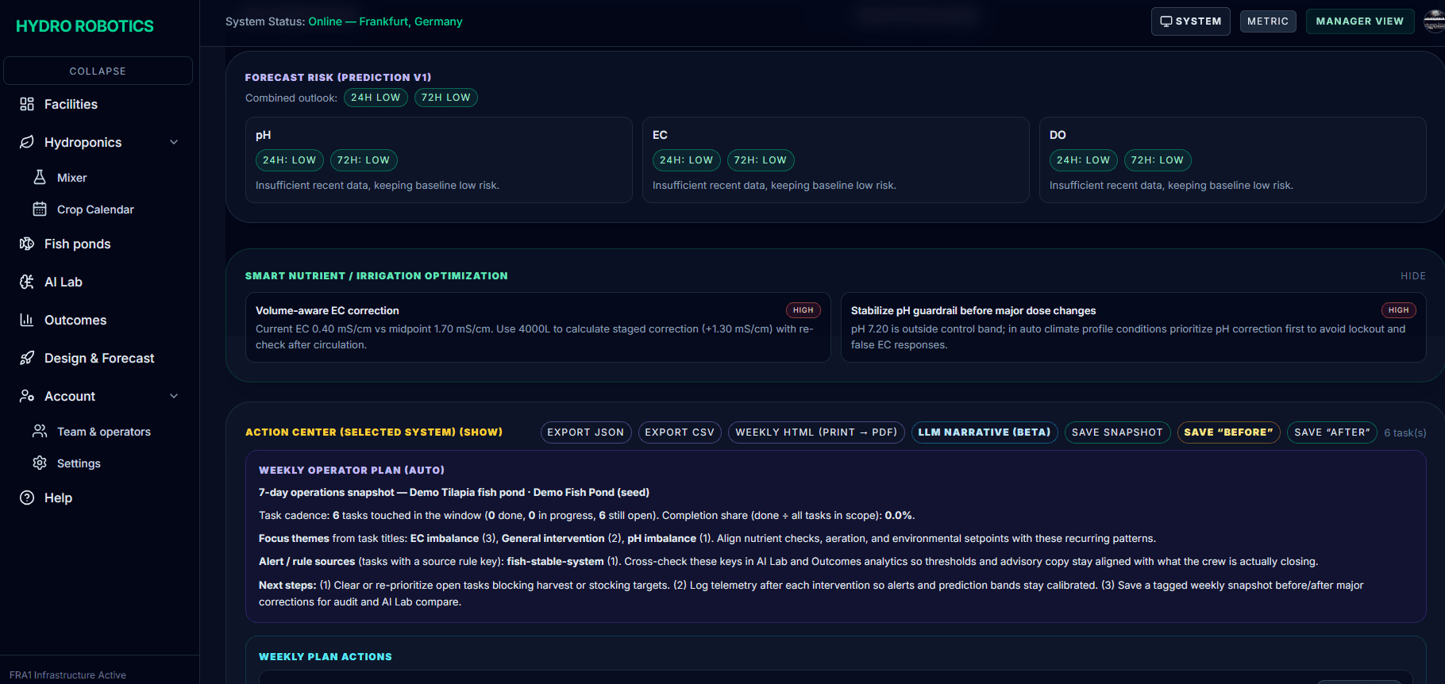Click the Account user icon

[27, 396]
